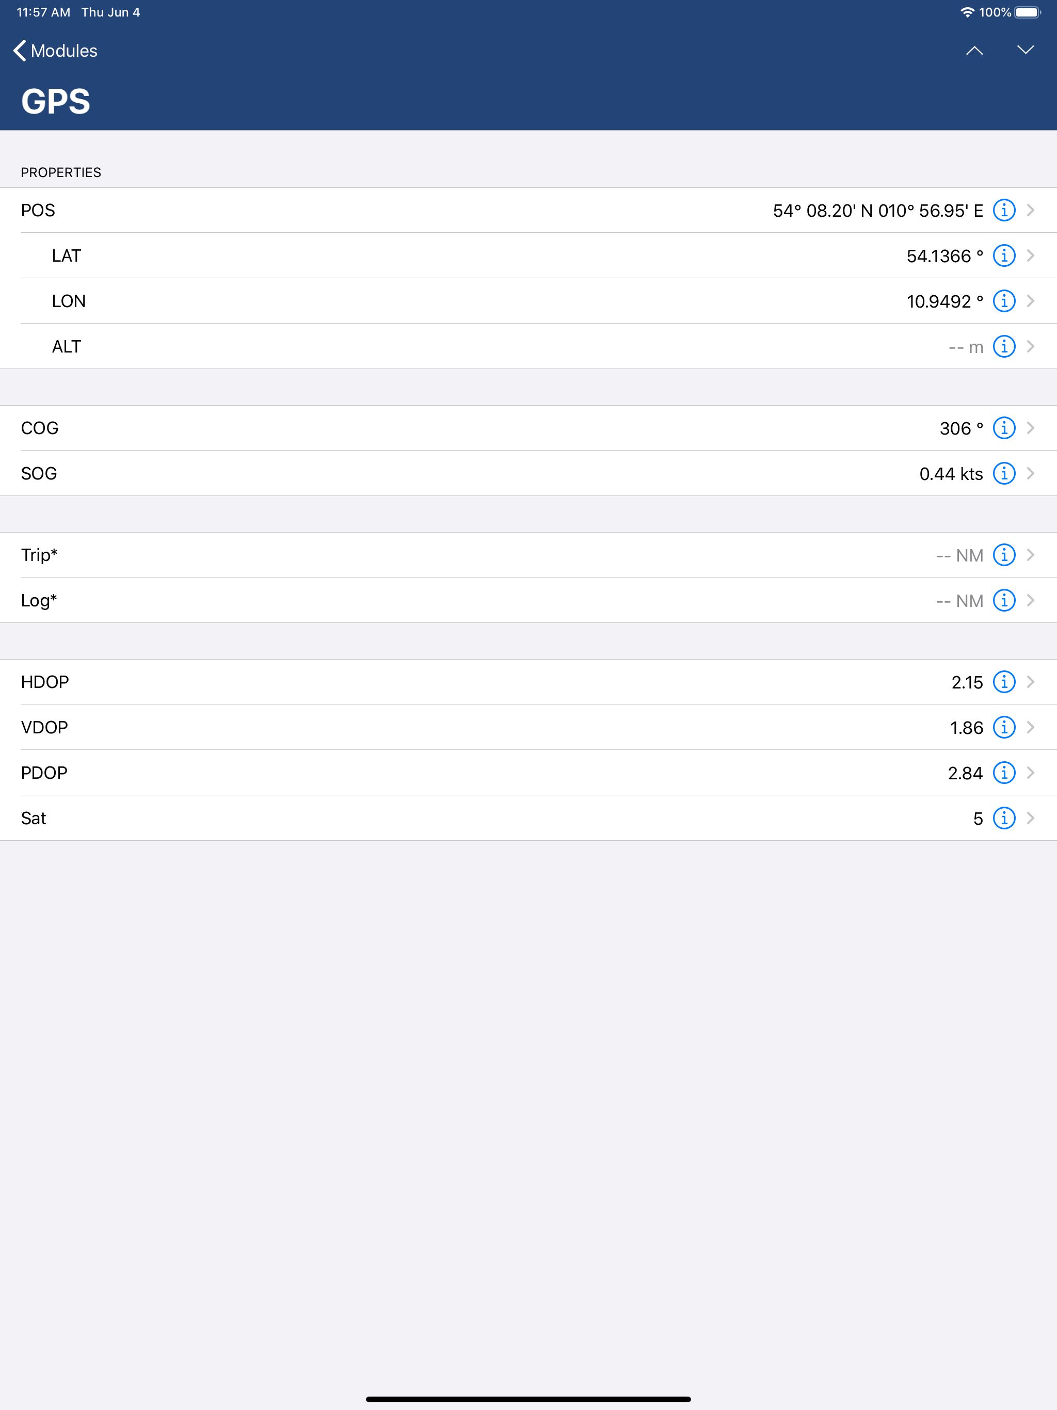Tap the info icon for POS
This screenshot has height=1410, width=1057.
coord(1004,210)
